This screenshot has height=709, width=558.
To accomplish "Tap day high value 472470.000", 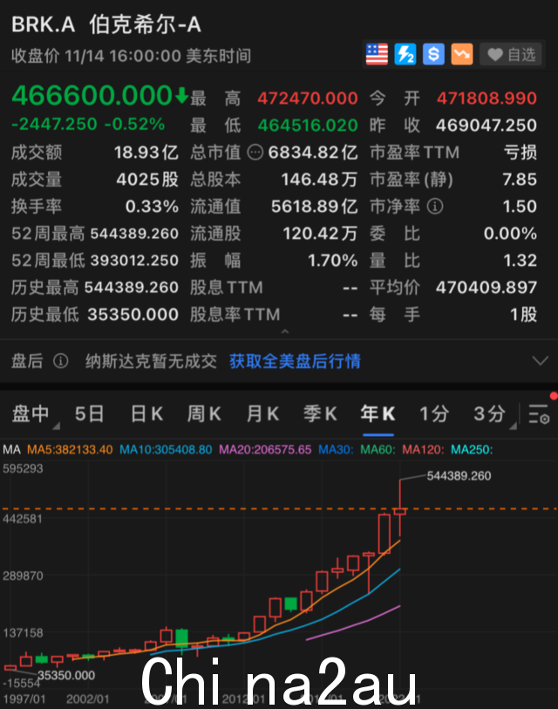I will coord(308,99).
